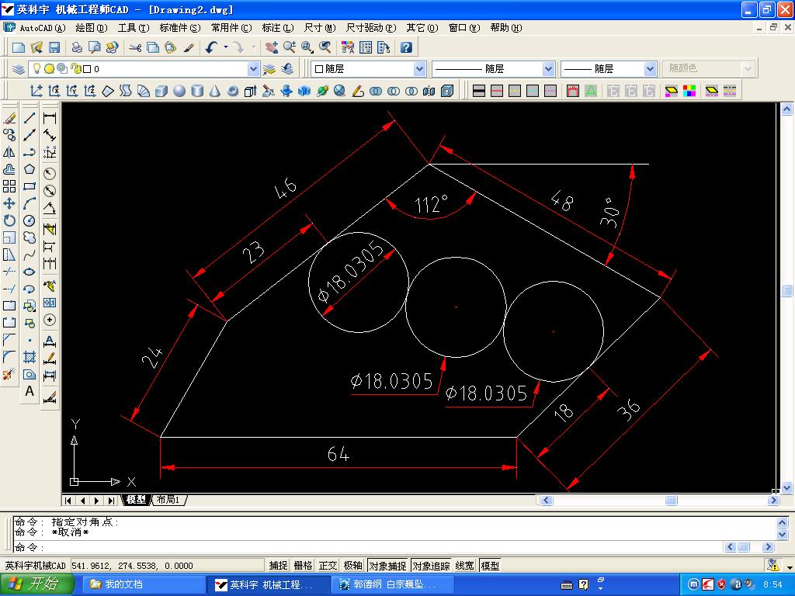Screen dimensions: 795x596
Task: Toggle 对象追踪 object tracking
Action: pyautogui.click(x=431, y=566)
